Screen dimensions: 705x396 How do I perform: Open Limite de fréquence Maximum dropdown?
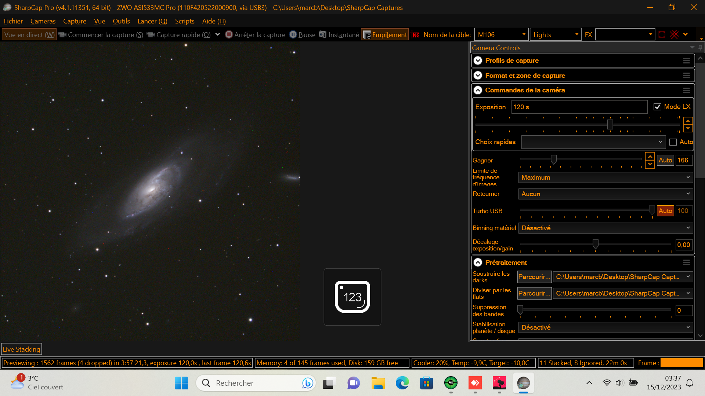[x=605, y=177]
